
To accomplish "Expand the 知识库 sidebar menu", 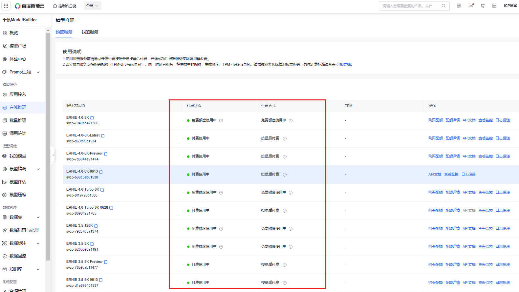I will 38,269.
